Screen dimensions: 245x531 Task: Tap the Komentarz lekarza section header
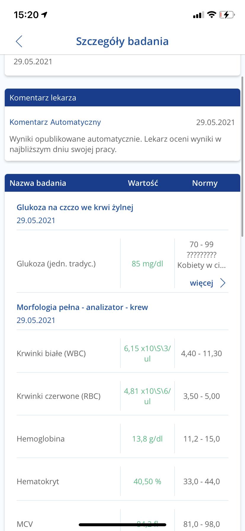pyautogui.click(x=43, y=98)
